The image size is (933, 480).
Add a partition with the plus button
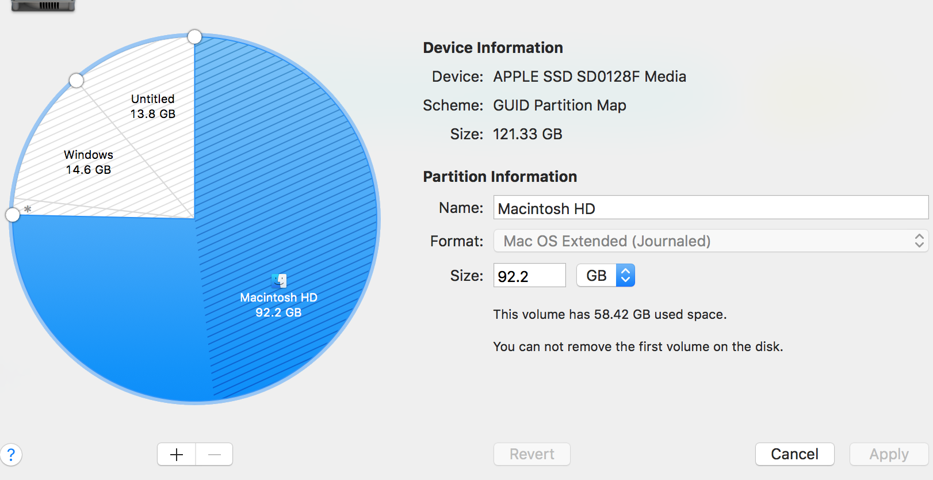pos(177,454)
